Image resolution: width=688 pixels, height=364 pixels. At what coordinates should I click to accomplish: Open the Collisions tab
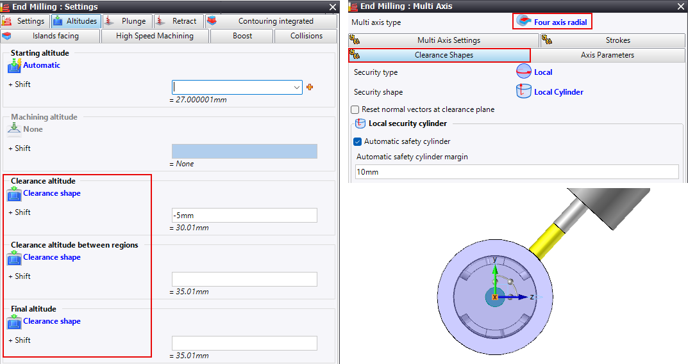[x=306, y=36]
